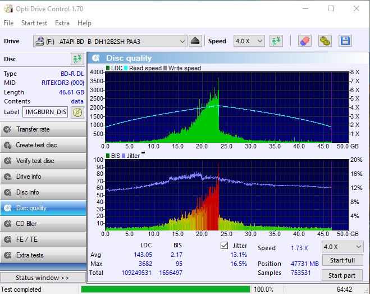
Task: Open the 4.0 X dropdown above Start full
Action: [342, 246]
